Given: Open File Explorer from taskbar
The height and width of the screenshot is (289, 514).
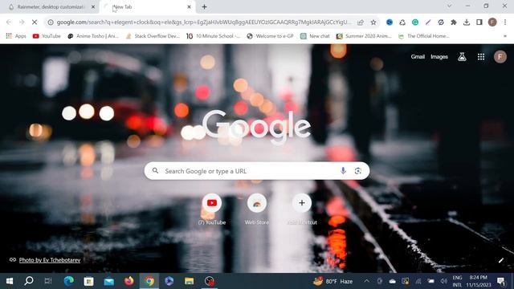Looking at the screenshot, I should point(190,281).
